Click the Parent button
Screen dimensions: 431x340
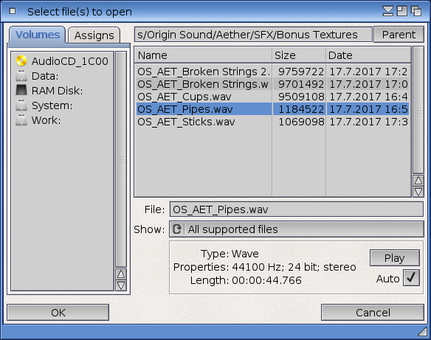[399, 35]
